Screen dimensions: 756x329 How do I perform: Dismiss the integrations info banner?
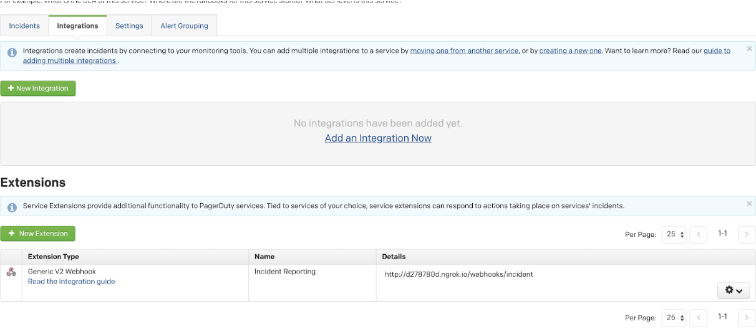pos(749,49)
